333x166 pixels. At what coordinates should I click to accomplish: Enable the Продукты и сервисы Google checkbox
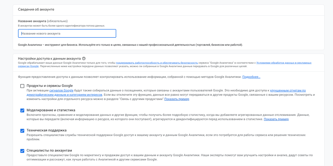pos(22,86)
